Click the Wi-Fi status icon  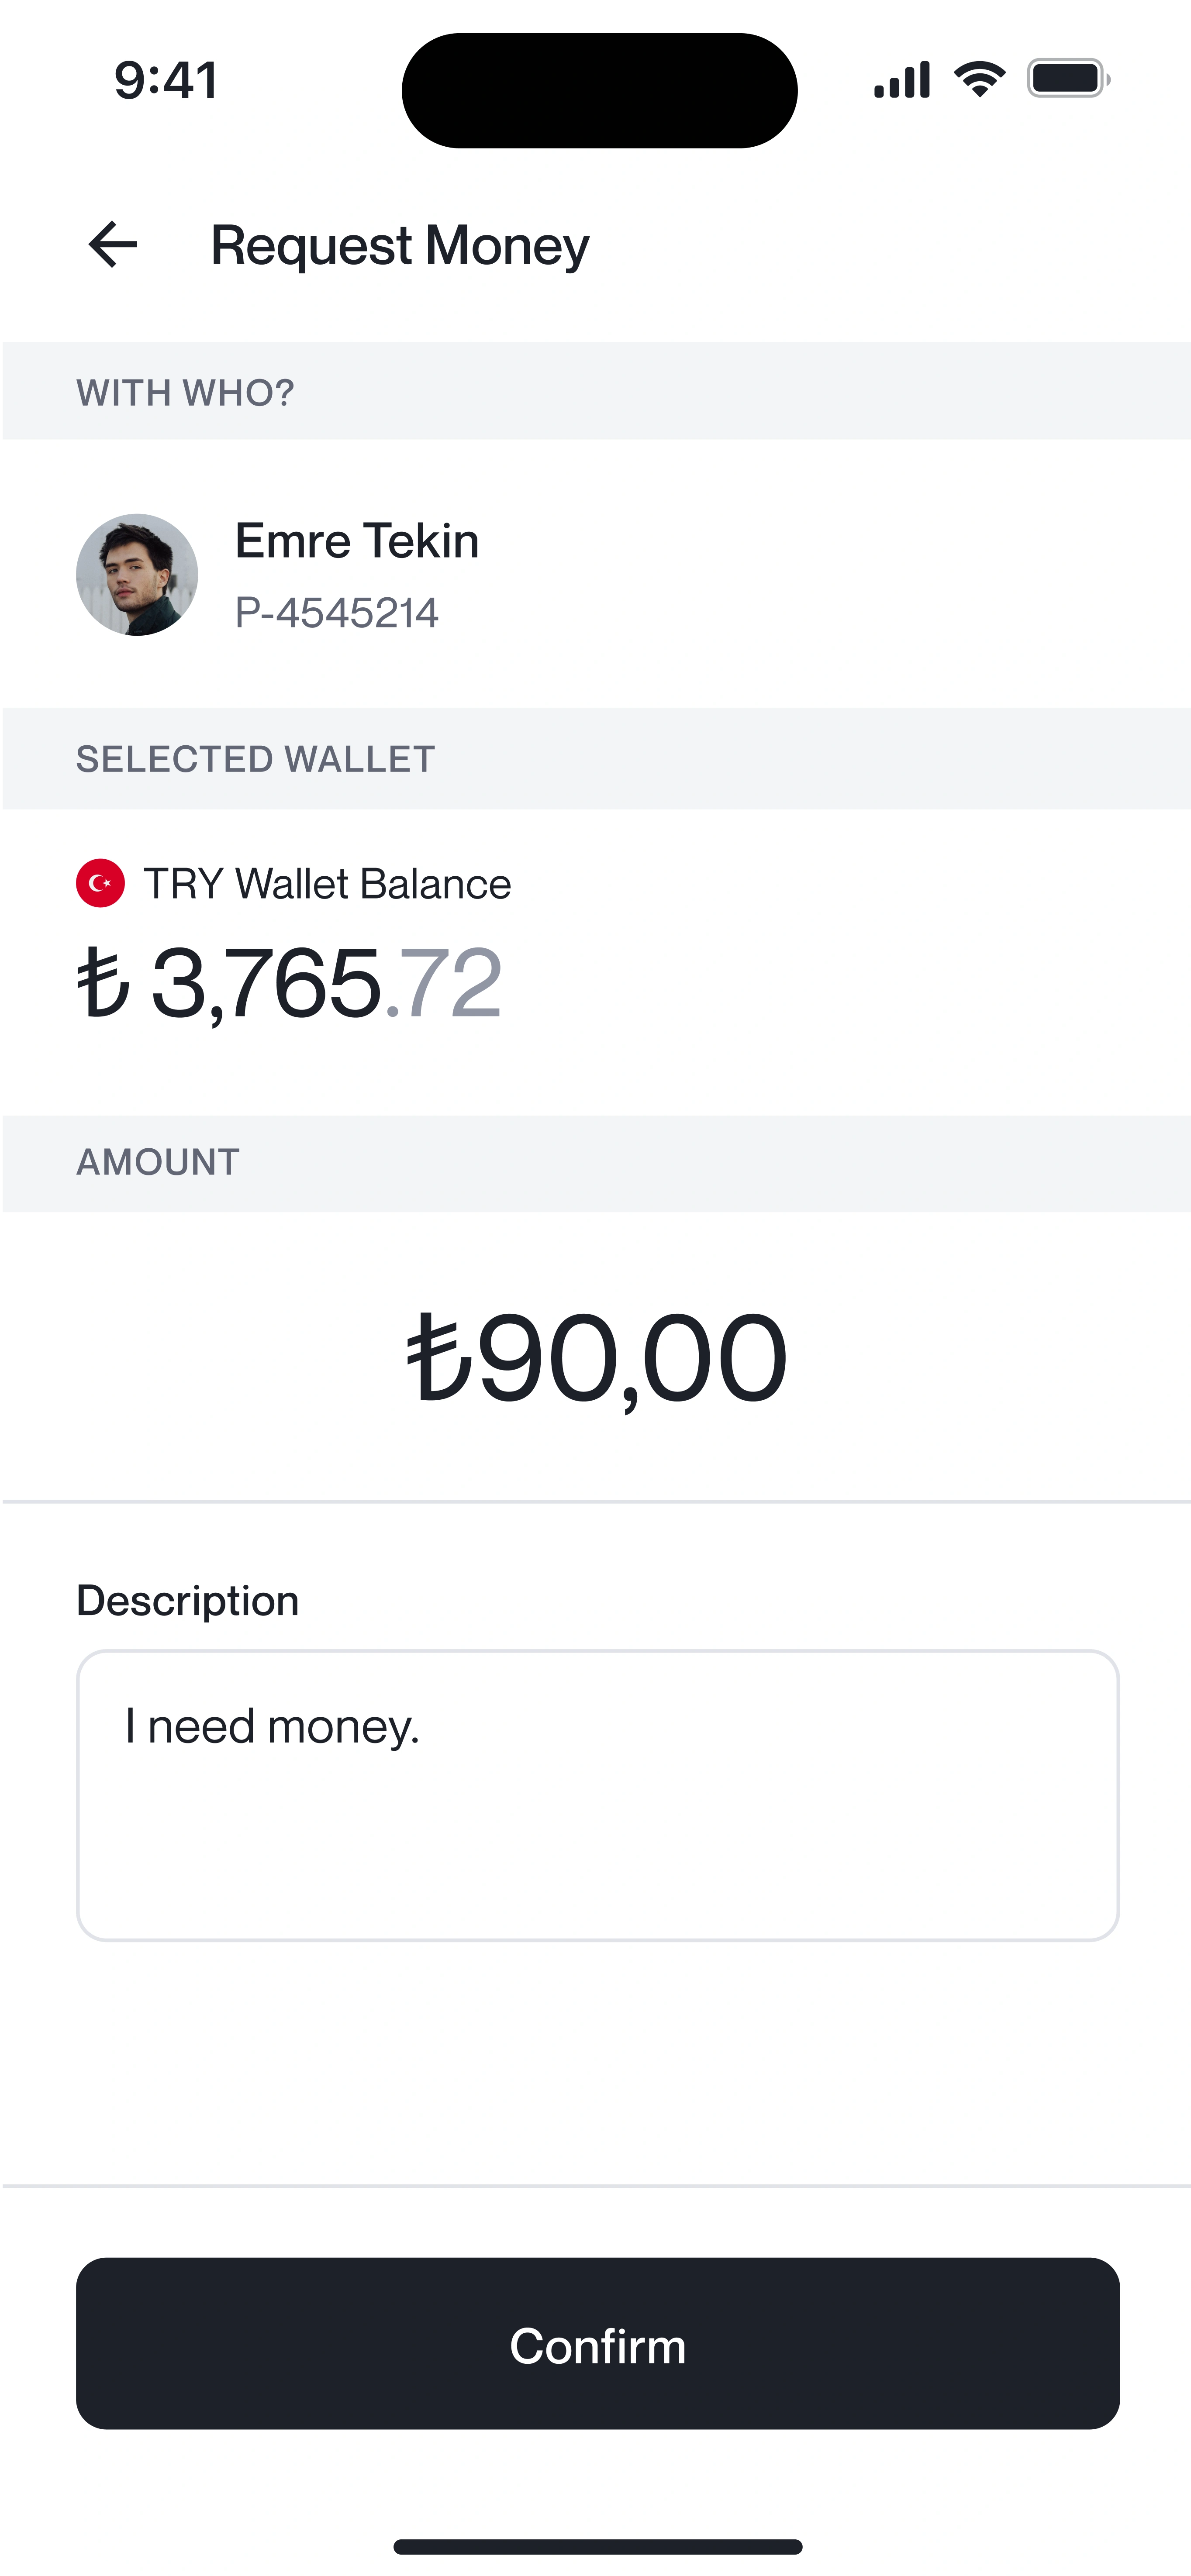[979, 79]
